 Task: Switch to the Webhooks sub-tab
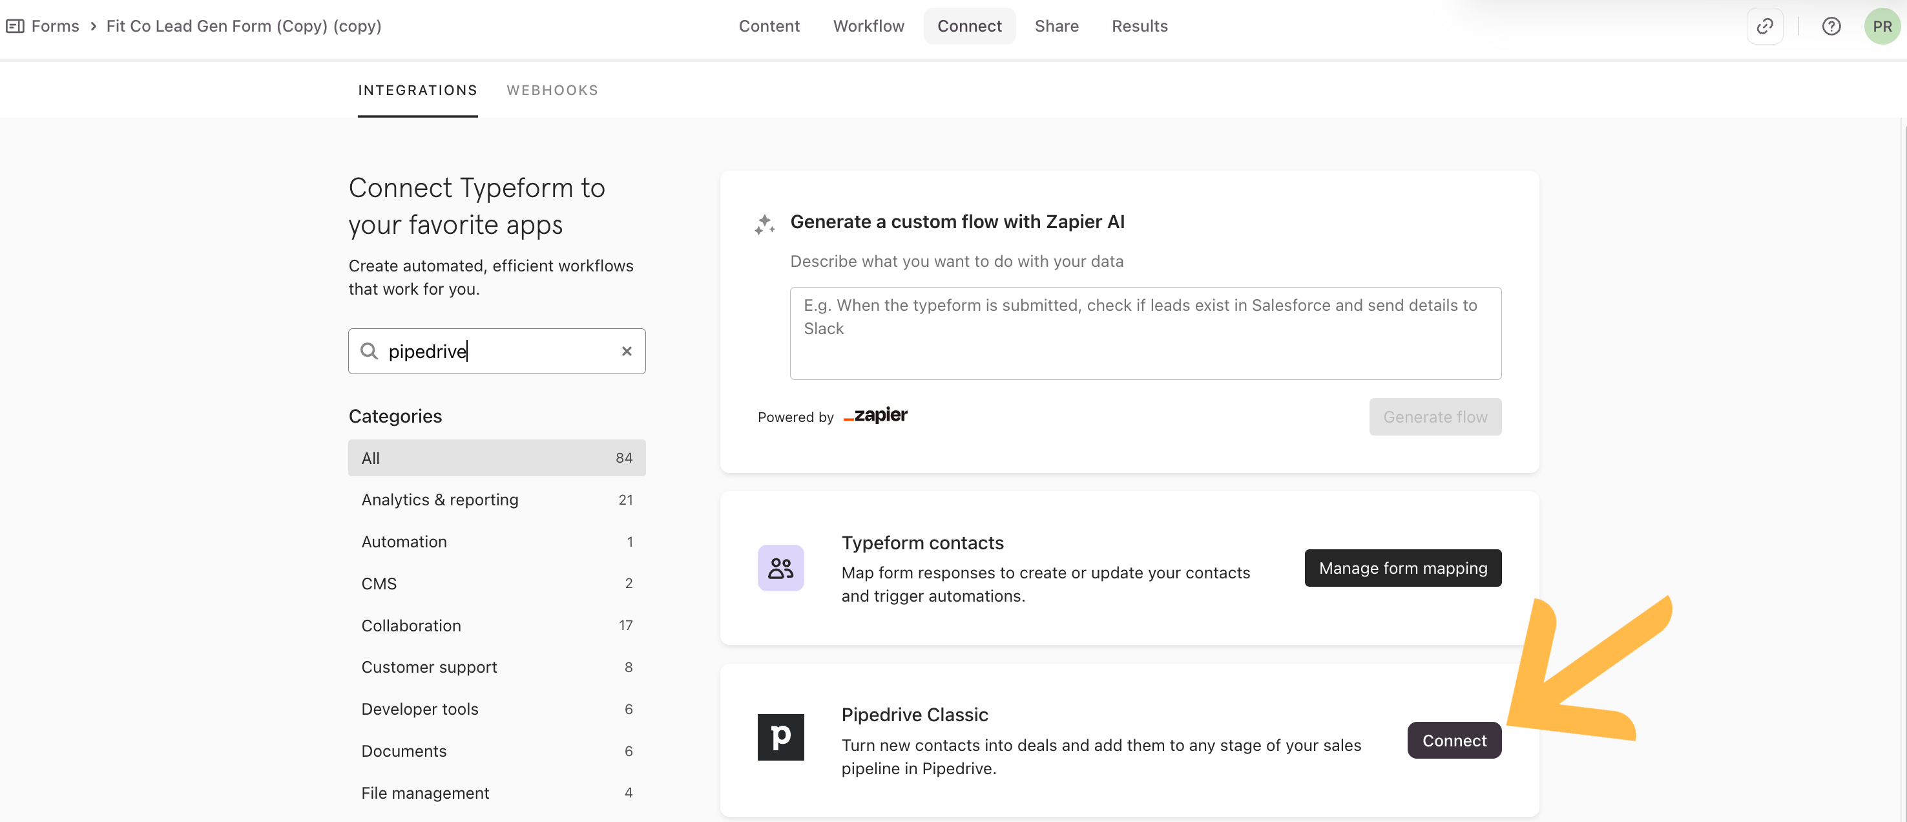click(x=552, y=90)
